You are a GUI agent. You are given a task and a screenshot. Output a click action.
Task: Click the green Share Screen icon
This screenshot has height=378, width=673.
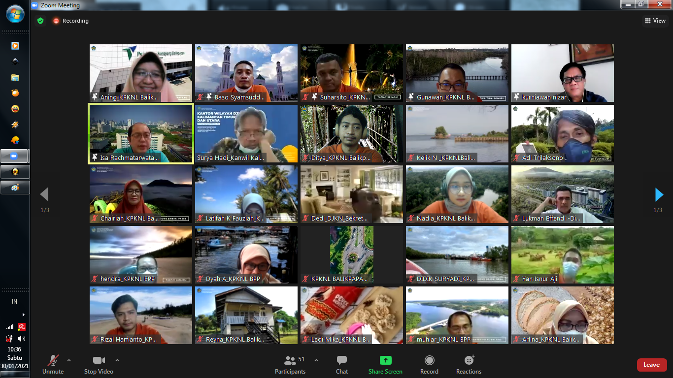(385, 361)
